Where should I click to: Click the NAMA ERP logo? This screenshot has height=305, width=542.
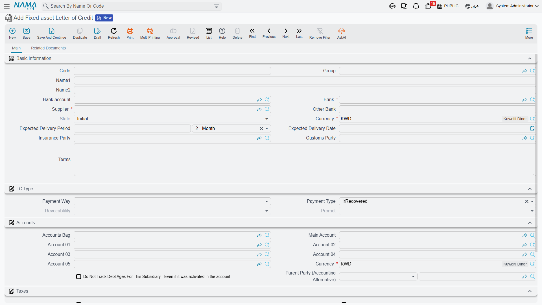(x=25, y=6)
